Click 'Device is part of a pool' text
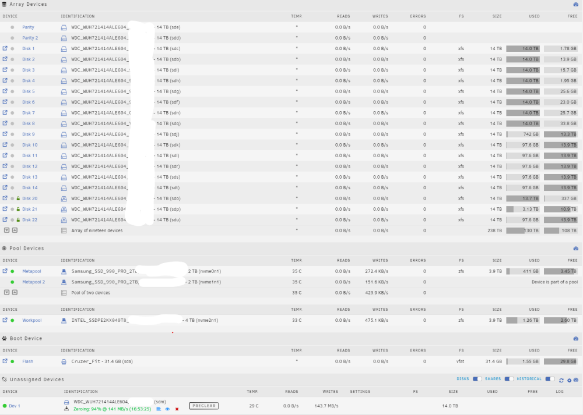The image size is (583, 415). tap(554, 282)
